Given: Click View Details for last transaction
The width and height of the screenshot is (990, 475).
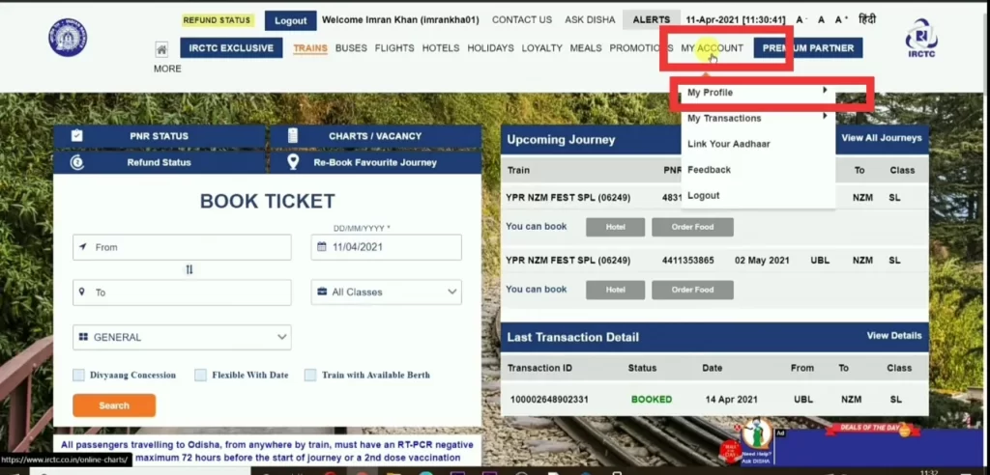Looking at the screenshot, I should (894, 336).
